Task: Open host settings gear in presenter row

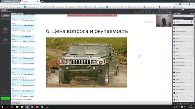Action: [192, 22]
